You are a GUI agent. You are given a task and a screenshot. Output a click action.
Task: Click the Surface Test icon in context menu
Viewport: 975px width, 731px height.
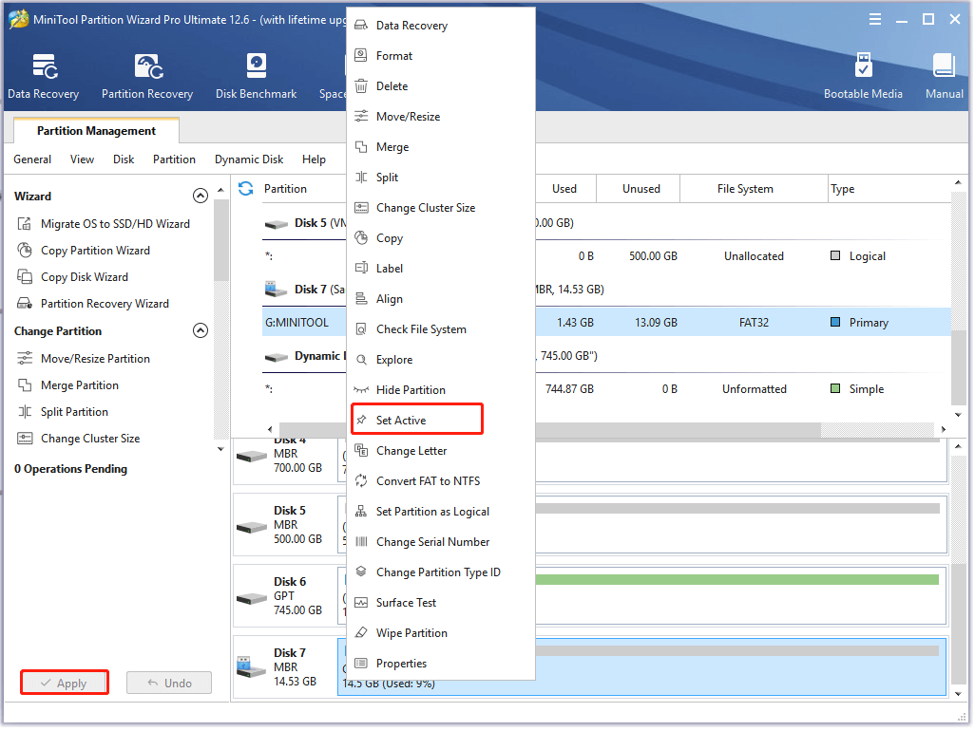click(361, 603)
